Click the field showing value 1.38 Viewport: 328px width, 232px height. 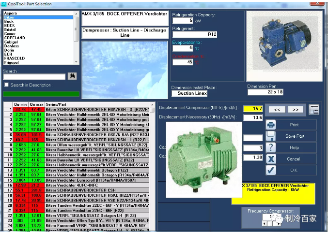pos(253,157)
